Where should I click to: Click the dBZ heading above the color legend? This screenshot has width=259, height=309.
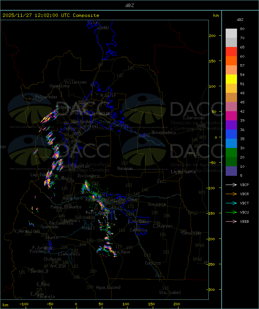coord(240,20)
